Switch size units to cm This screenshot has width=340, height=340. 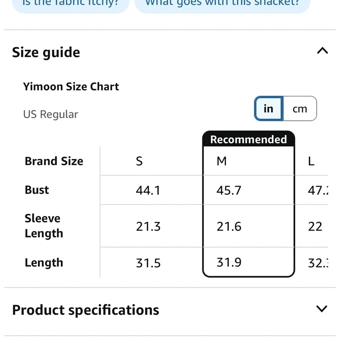300,109
